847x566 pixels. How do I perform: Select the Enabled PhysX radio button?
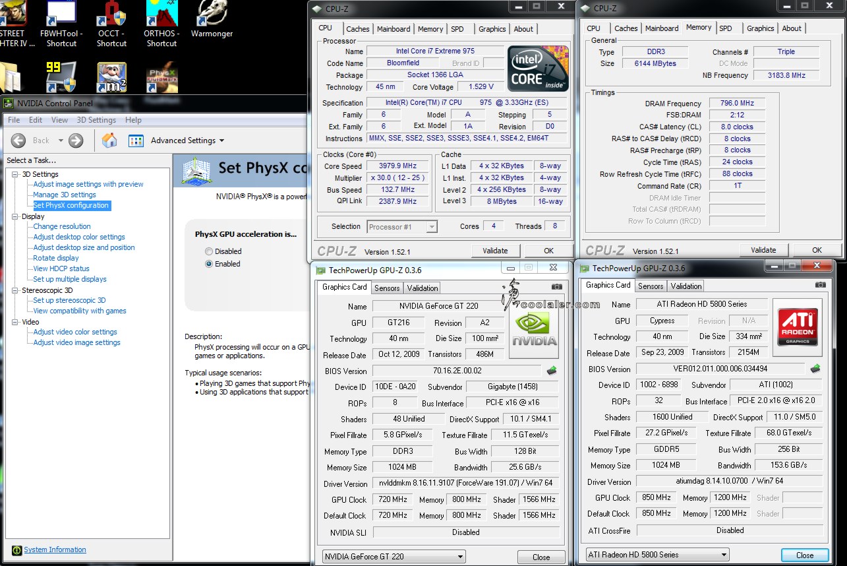[209, 264]
